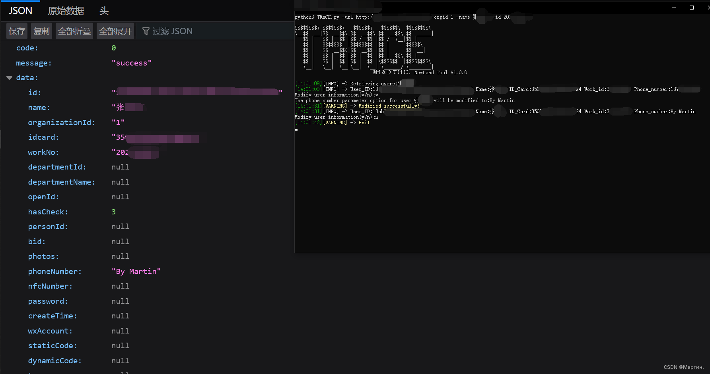Click the idcard key
The height and width of the screenshot is (374, 710).
point(43,137)
